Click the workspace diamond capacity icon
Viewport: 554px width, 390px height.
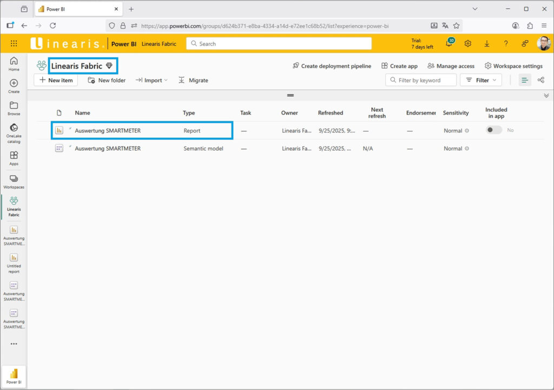click(109, 65)
